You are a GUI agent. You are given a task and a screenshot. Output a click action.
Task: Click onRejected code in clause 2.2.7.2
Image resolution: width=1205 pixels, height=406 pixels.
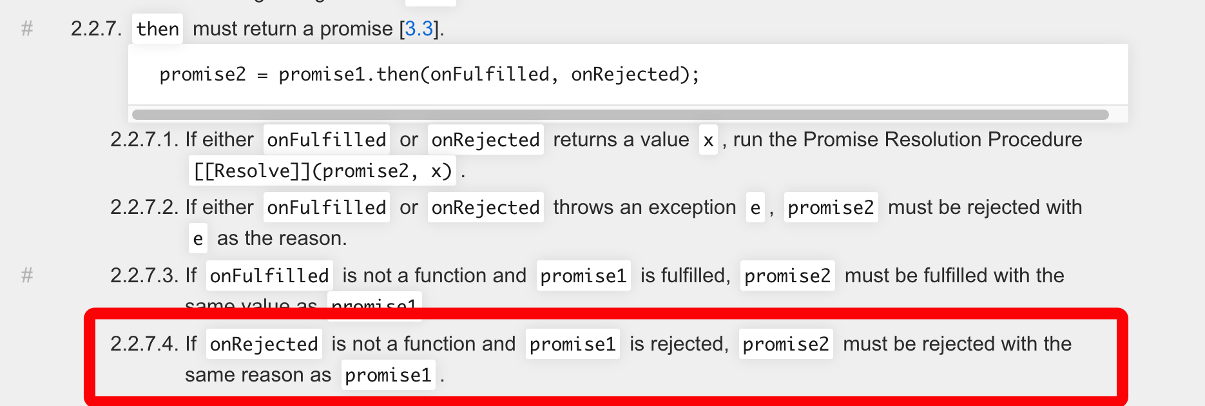coord(485,208)
